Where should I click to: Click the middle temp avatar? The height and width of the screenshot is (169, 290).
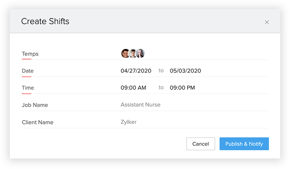[133, 53]
